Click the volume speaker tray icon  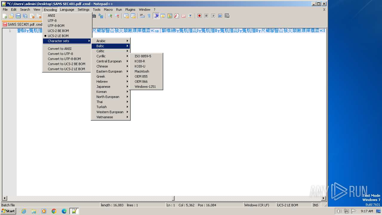coord(339,211)
